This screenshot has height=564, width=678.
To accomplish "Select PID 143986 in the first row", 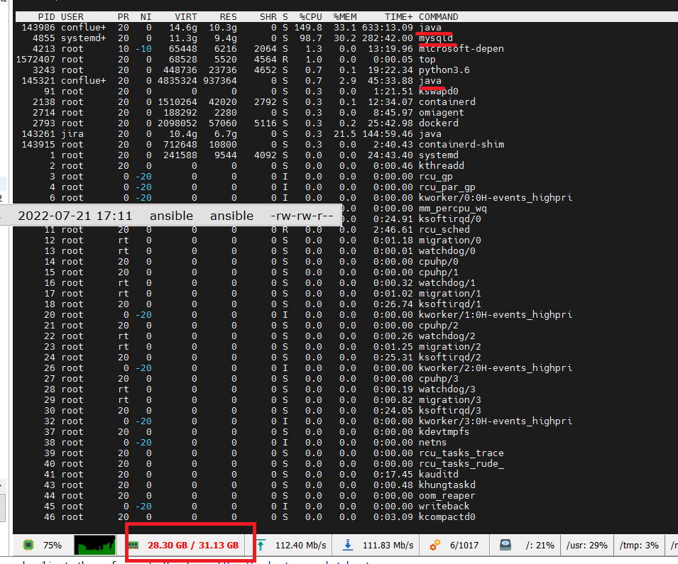I will (x=38, y=27).
